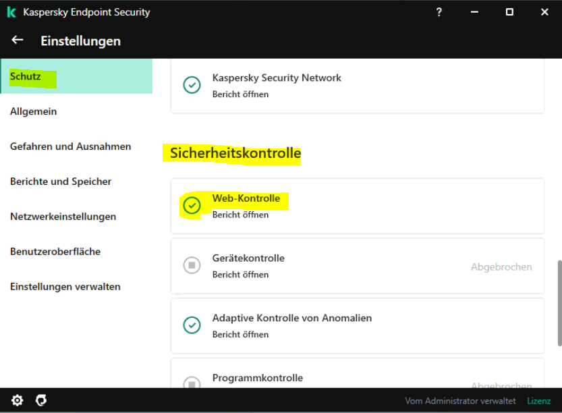Click the Kaspersky logo in title bar
562x413 pixels.
coord(11,12)
